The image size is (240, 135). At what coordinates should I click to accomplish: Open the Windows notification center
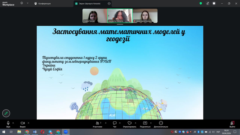235,132
